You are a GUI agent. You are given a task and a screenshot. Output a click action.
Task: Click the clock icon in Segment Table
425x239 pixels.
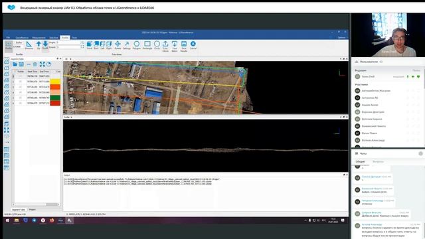(x=48, y=64)
